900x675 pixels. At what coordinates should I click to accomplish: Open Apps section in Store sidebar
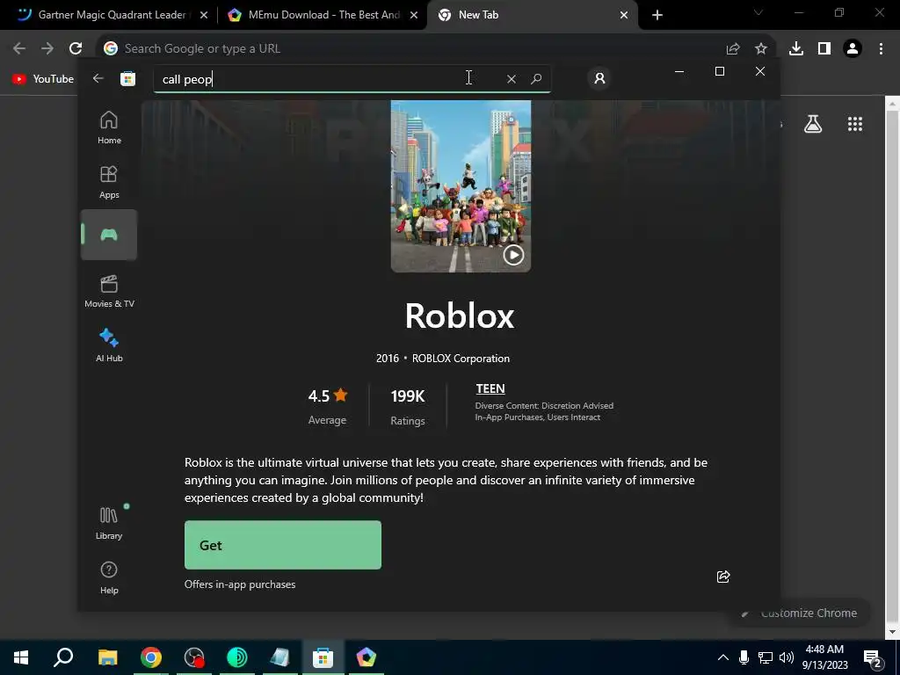[109, 183]
